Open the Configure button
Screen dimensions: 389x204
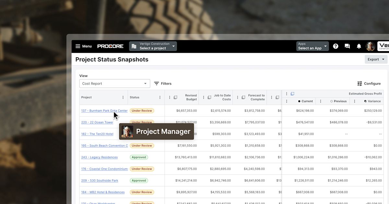369,84
